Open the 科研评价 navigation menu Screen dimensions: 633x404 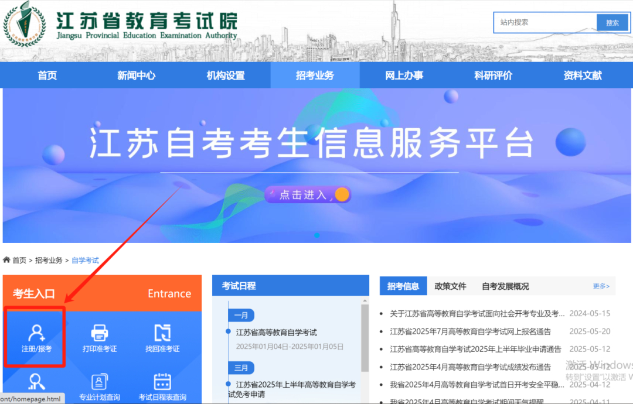494,76
